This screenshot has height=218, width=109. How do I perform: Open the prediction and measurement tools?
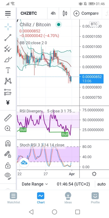pyautogui.click(x=8, y=92)
